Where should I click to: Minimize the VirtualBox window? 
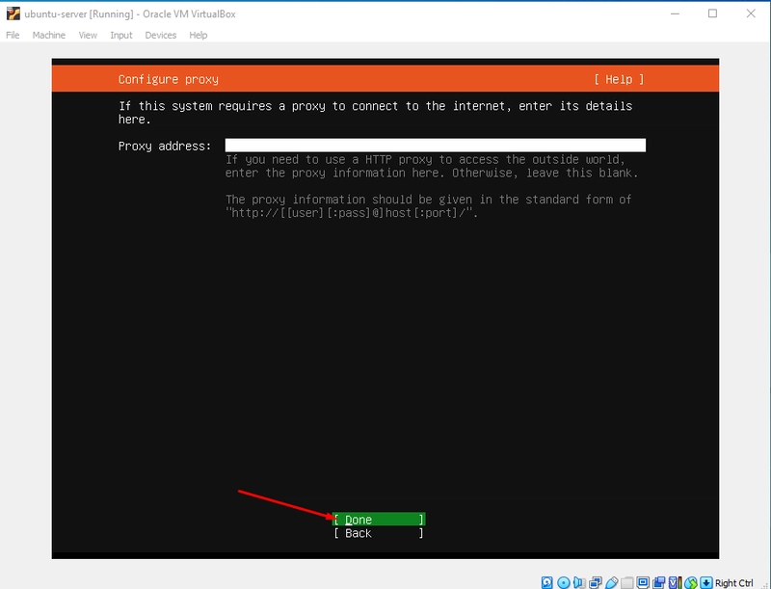click(675, 13)
